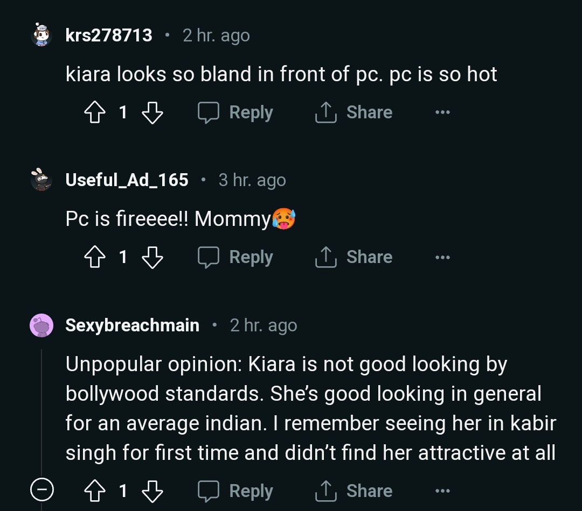The image size is (582, 511).
Task: Upvote the Useful_Ad_165 comment
Action: [95, 257]
